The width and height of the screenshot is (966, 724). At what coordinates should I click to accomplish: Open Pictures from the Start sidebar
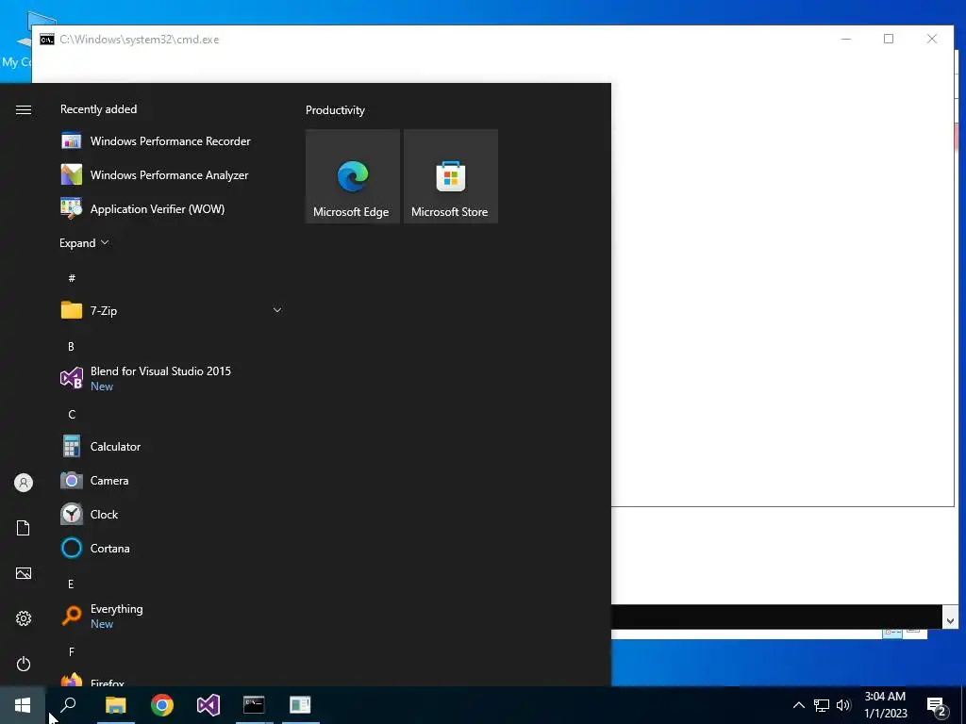point(24,573)
